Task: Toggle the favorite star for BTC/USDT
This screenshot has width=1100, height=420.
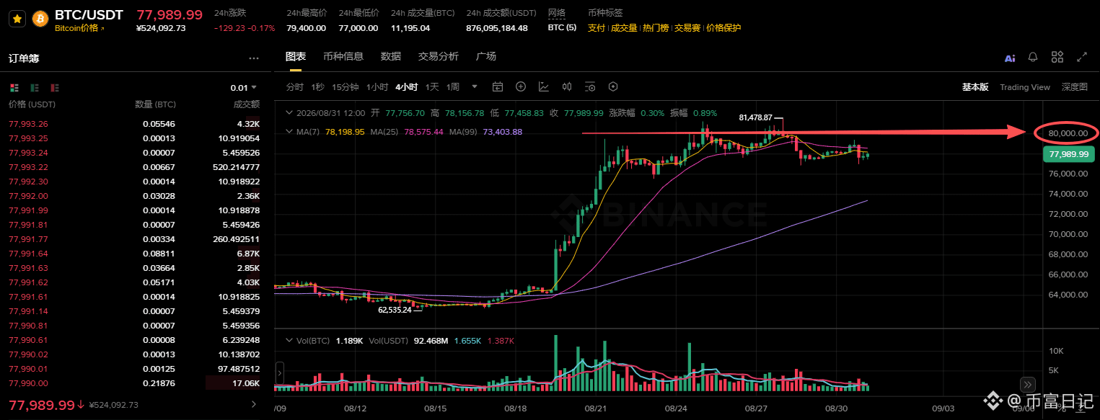Action: coord(17,19)
